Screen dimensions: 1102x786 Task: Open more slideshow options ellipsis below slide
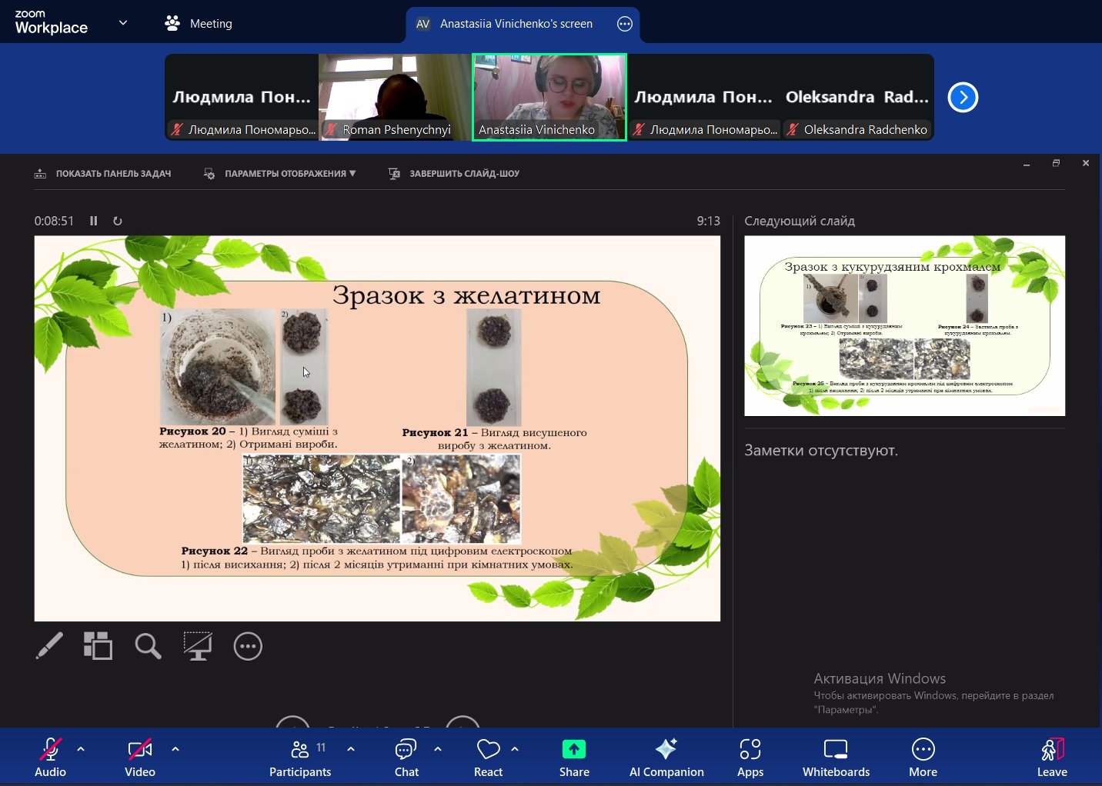[248, 646]
